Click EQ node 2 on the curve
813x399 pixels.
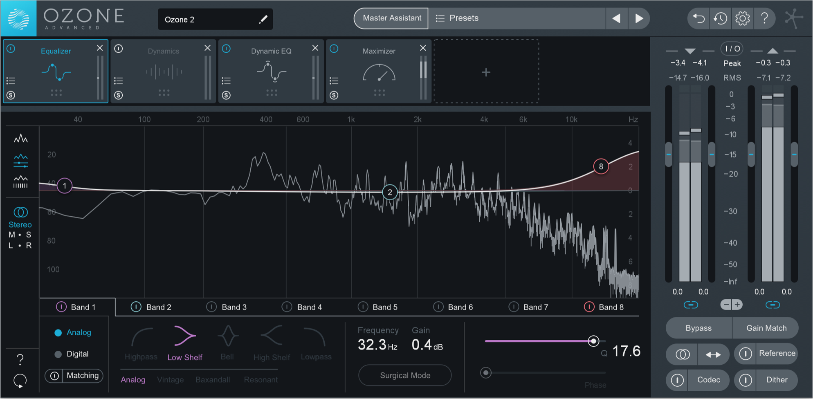pyautogui.click(x=390, y=192)
